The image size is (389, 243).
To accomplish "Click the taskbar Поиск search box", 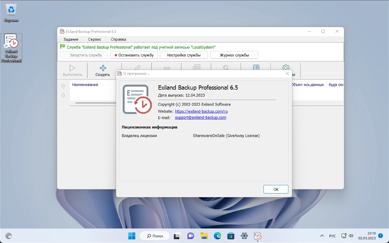I will click(155, 236).
